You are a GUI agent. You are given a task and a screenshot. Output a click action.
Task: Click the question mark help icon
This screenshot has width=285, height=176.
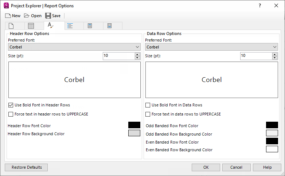coord(260,5)
